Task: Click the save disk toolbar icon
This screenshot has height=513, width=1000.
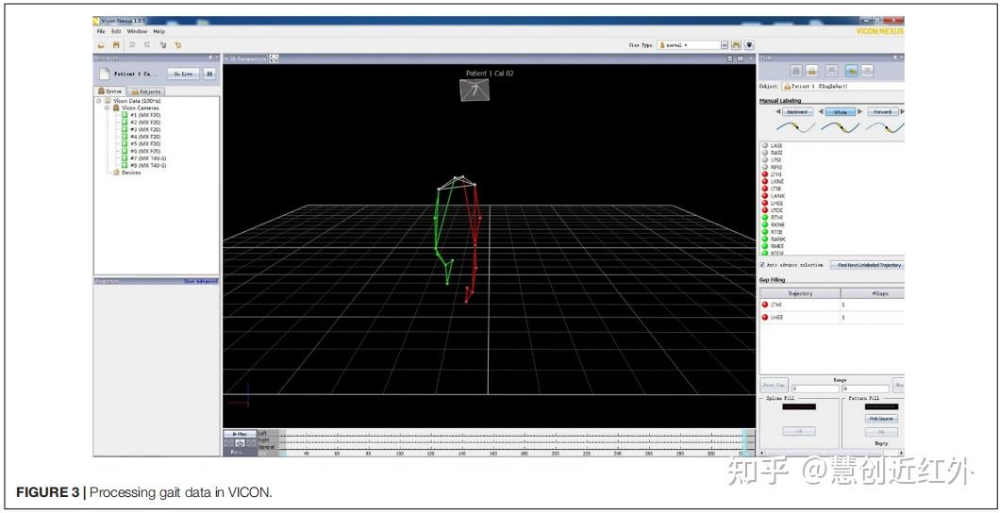Action: point(116,45)
